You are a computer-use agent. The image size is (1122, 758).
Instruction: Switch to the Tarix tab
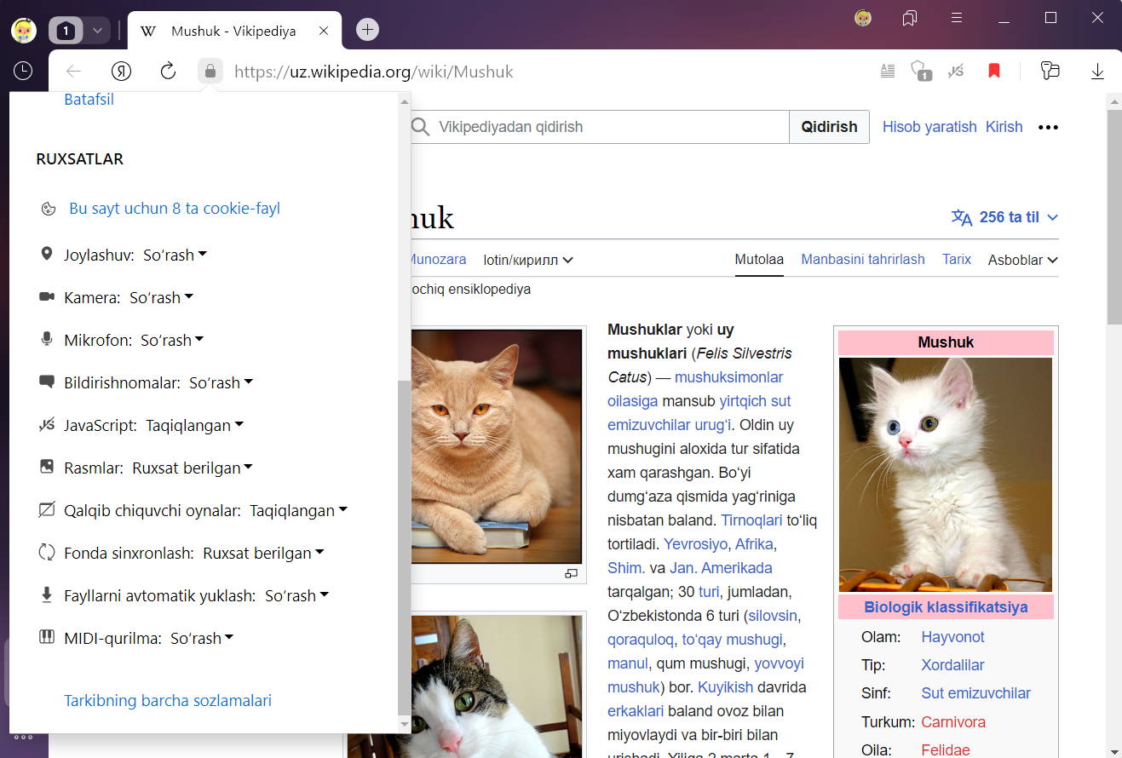[956, 259]
